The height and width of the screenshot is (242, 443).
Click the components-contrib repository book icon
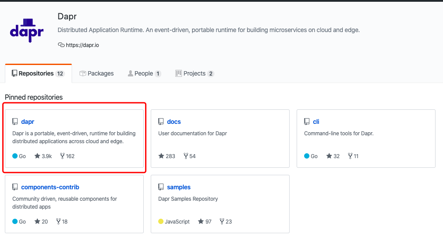[x=15, y=187]
